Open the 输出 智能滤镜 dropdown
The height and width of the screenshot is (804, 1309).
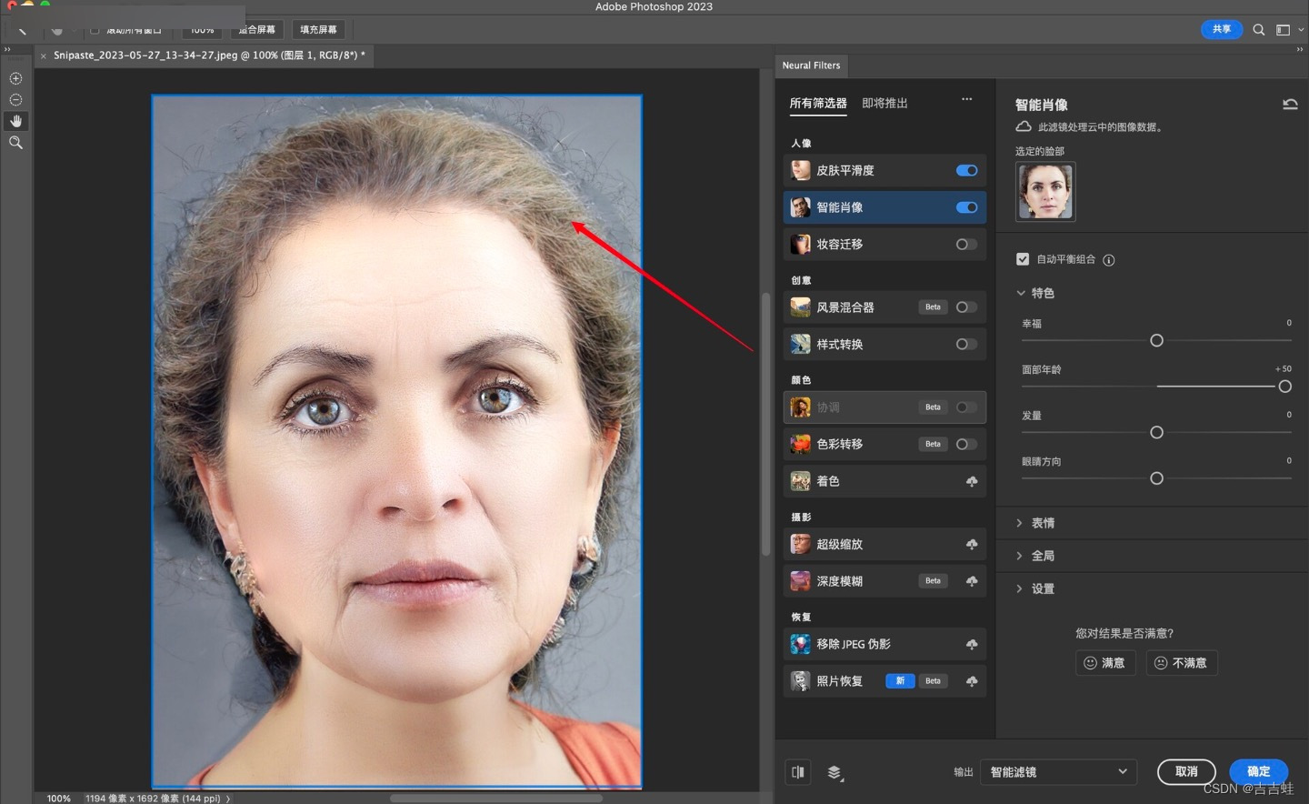[x=1059, y=772]
